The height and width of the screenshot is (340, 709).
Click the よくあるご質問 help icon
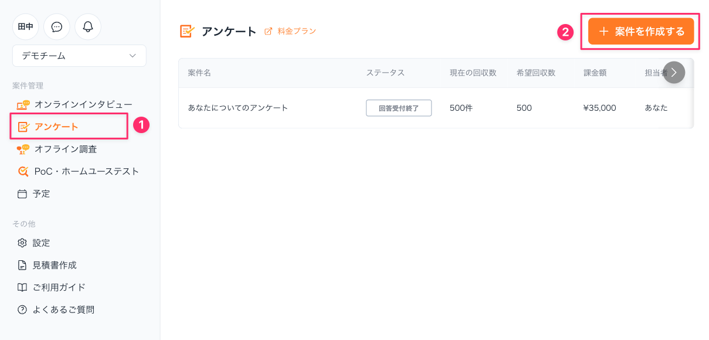click(22, 310)
